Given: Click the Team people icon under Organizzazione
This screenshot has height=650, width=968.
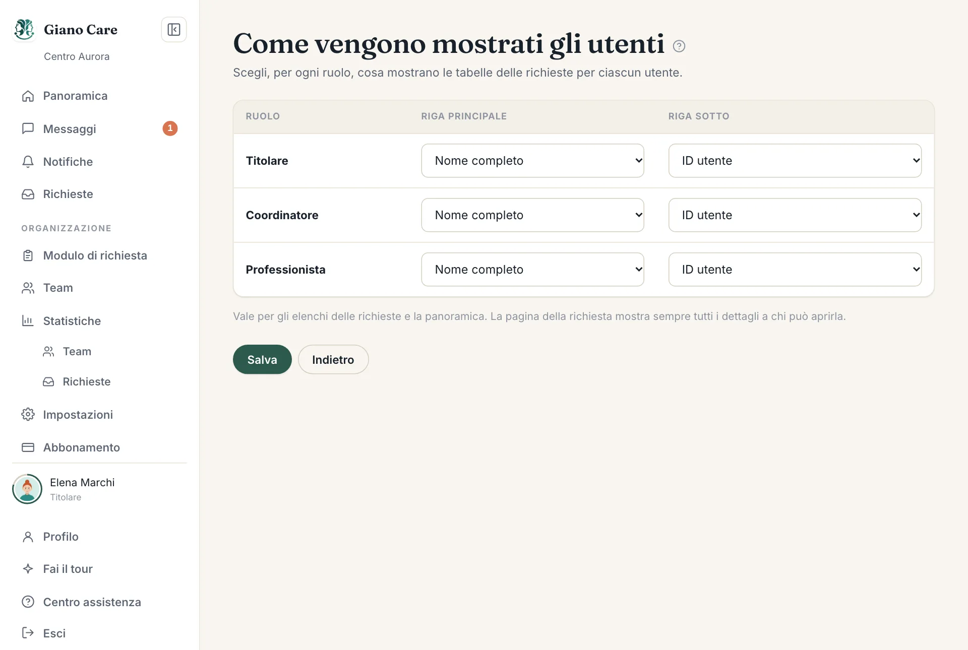Looking at the screenshot, I should [28, 288].
